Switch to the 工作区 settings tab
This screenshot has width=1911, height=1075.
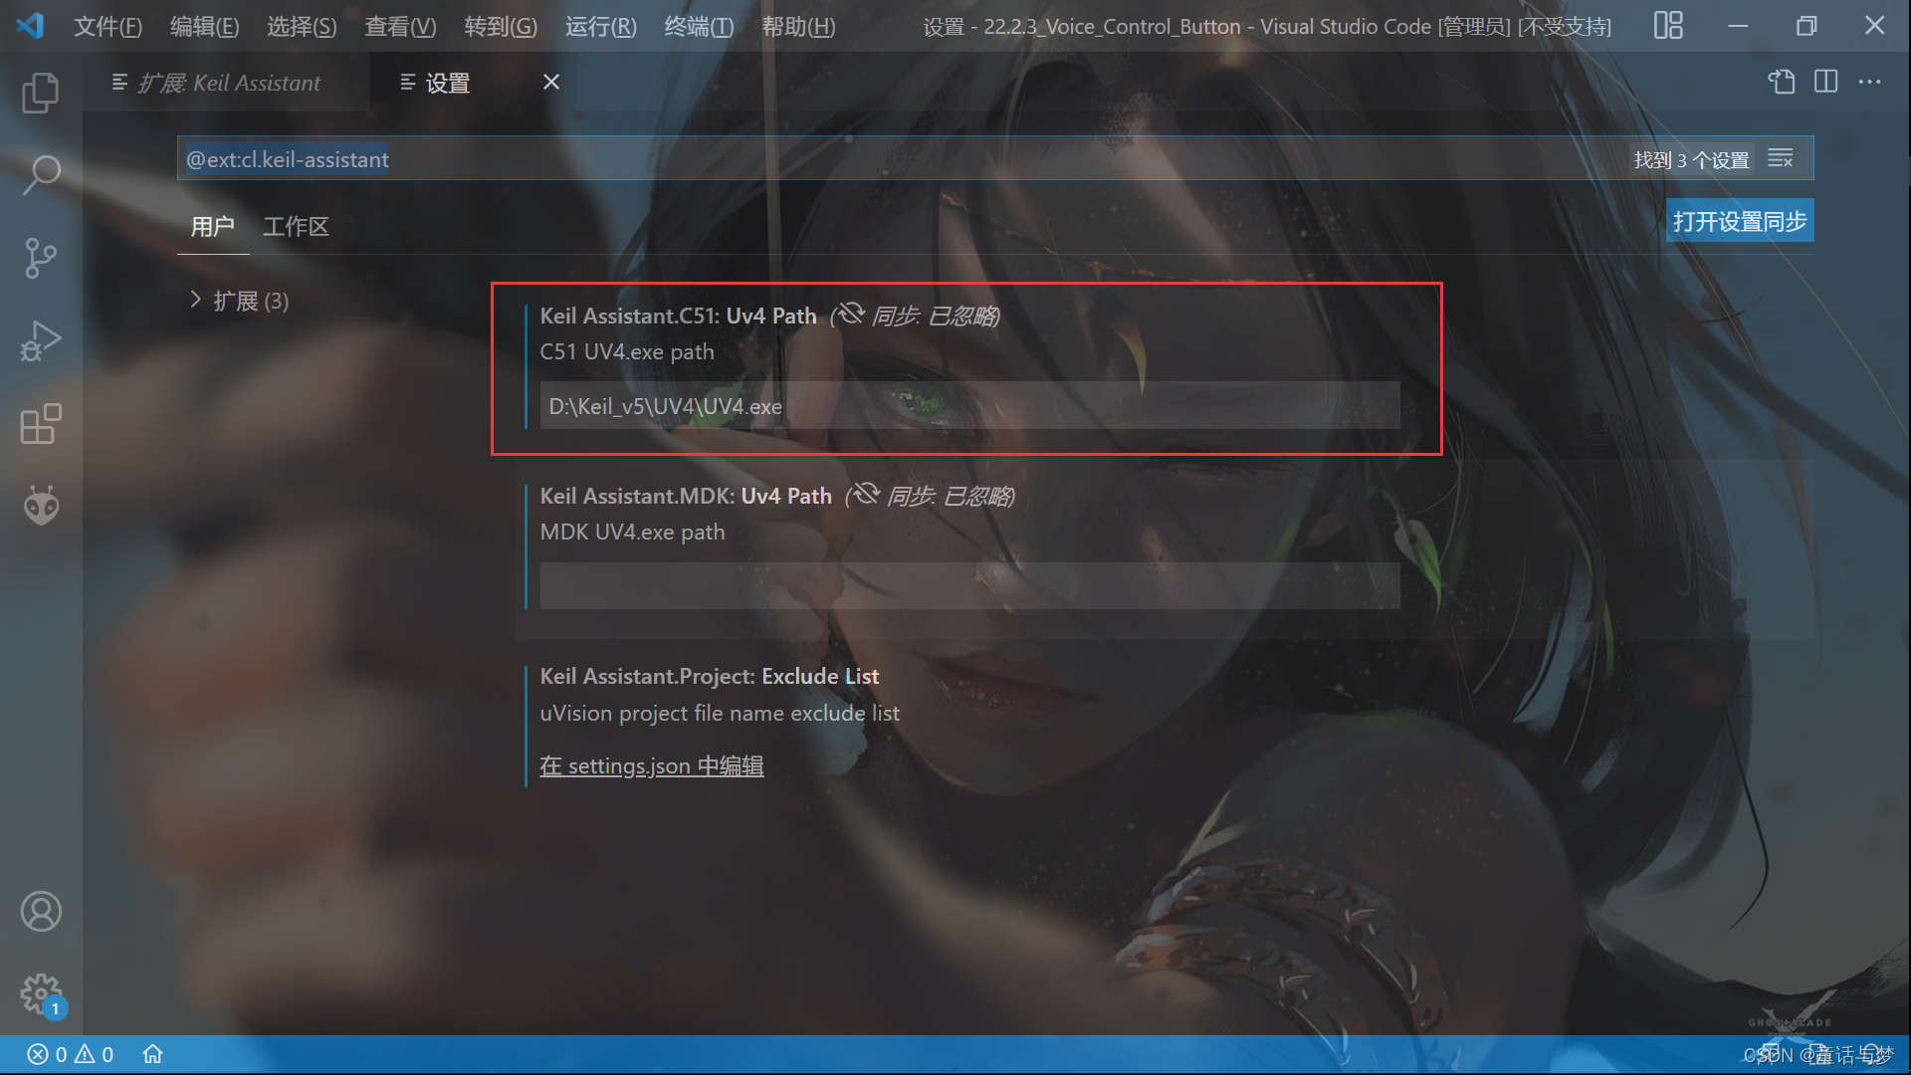[x=296, y=226]
